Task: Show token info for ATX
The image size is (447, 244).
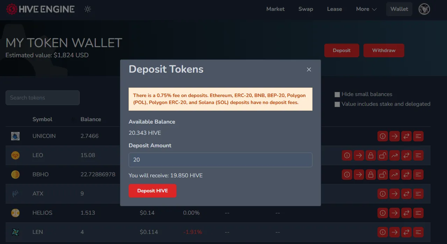Action: [x=383, y=193]
